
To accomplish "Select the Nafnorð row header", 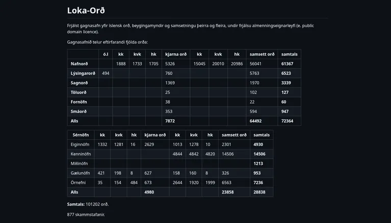I will click(79, 64).
